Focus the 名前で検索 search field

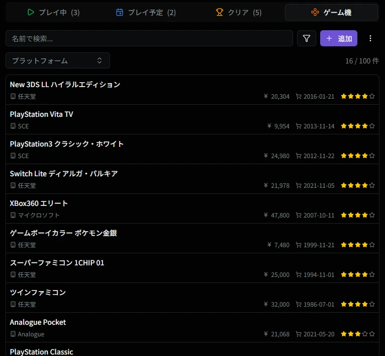(149, 38)
